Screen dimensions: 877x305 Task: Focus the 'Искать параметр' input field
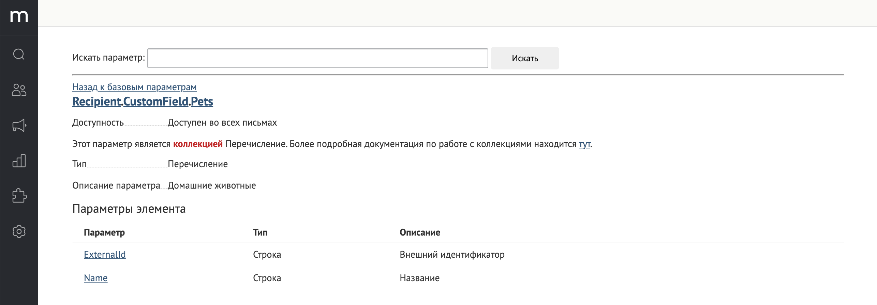click(317, 58)
